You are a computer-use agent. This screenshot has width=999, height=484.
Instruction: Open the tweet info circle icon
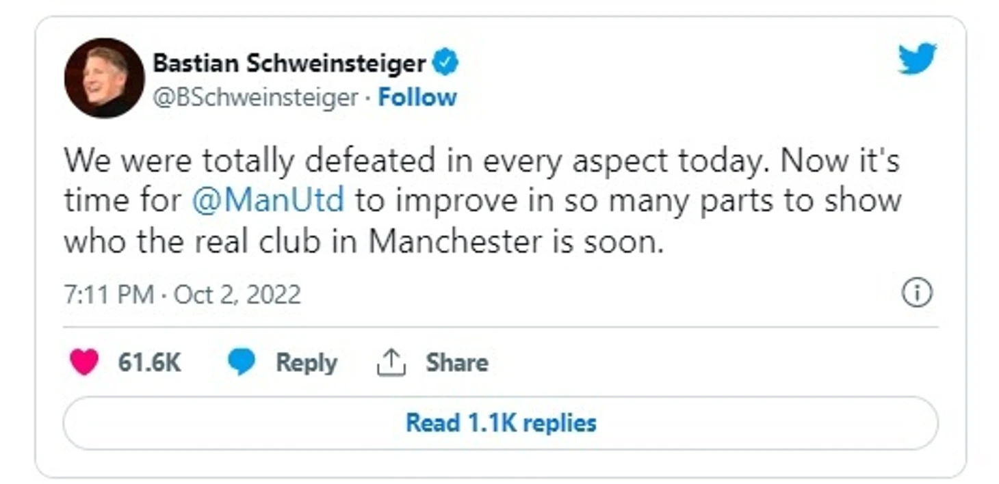coord(917,294)
